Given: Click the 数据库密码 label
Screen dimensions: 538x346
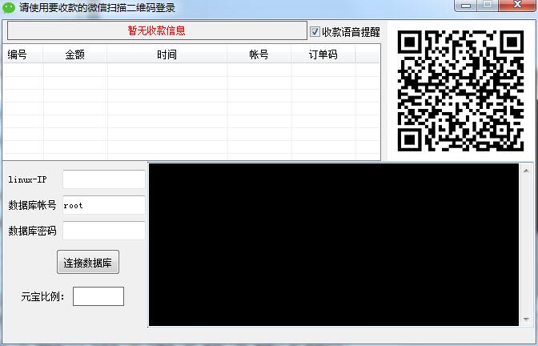Looking at the screenshot, I should 32,231.
